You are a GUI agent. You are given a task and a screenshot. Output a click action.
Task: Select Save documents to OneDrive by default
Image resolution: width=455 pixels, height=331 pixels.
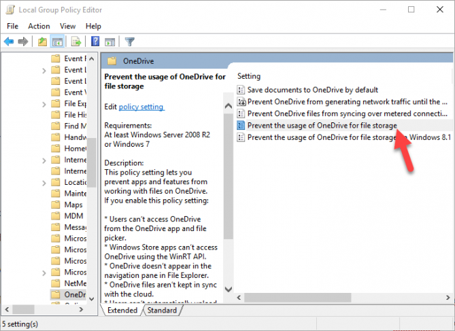(313, 90)
